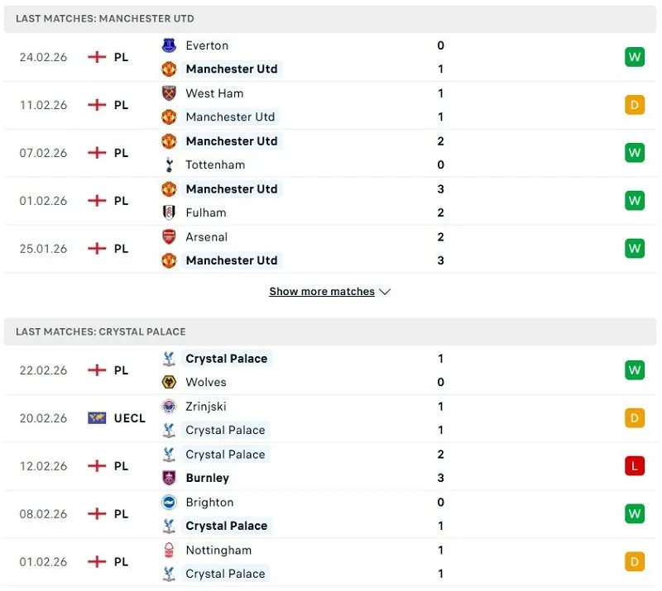Click the Burnley club crest
This screenshot has width=662, height=591.
[169, 479]
